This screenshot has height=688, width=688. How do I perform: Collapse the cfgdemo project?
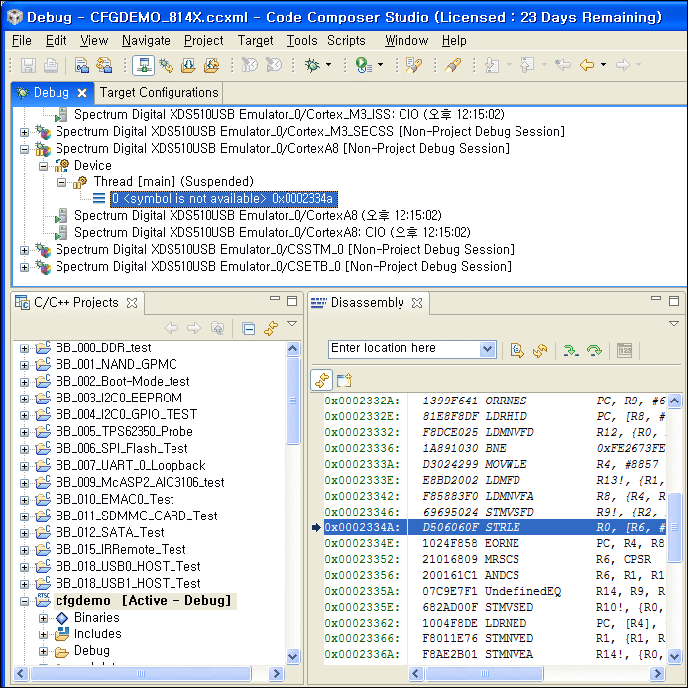coord(24,601)
